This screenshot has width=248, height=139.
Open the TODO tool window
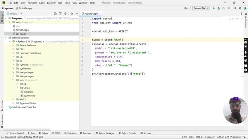[x=56, y=133]
